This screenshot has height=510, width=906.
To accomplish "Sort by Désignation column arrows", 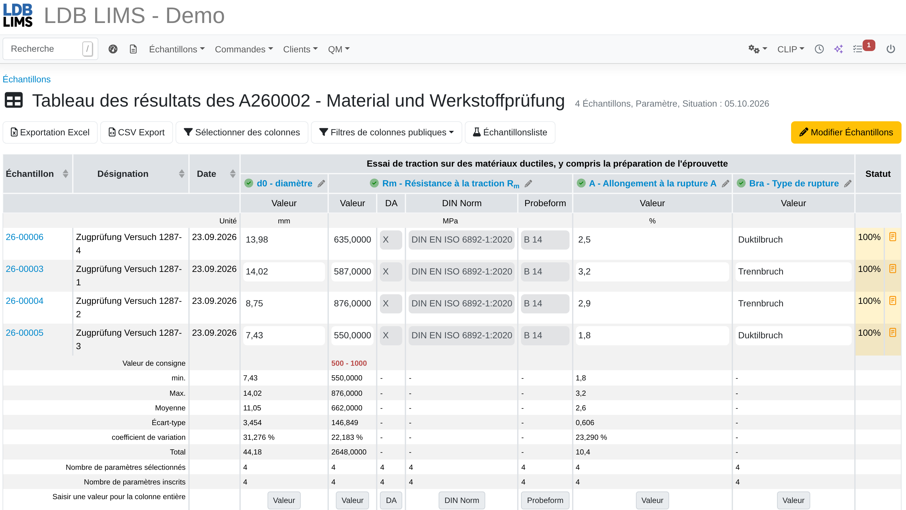I will [181, 174].
